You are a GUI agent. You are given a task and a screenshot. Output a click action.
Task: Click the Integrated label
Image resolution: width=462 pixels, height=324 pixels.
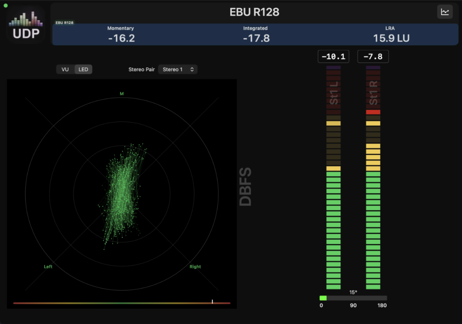tap(255, 28)
